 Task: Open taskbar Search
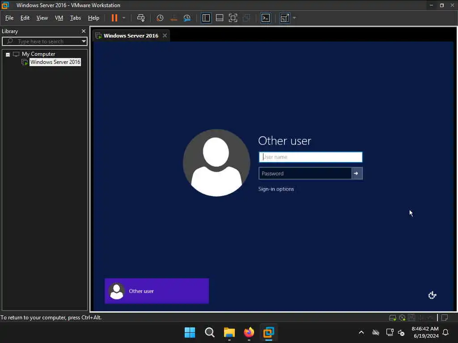click(209, 332)
